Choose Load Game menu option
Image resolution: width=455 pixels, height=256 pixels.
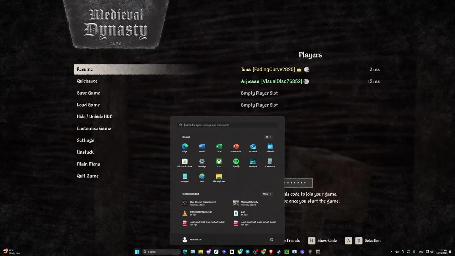click(x=88, y=105)
